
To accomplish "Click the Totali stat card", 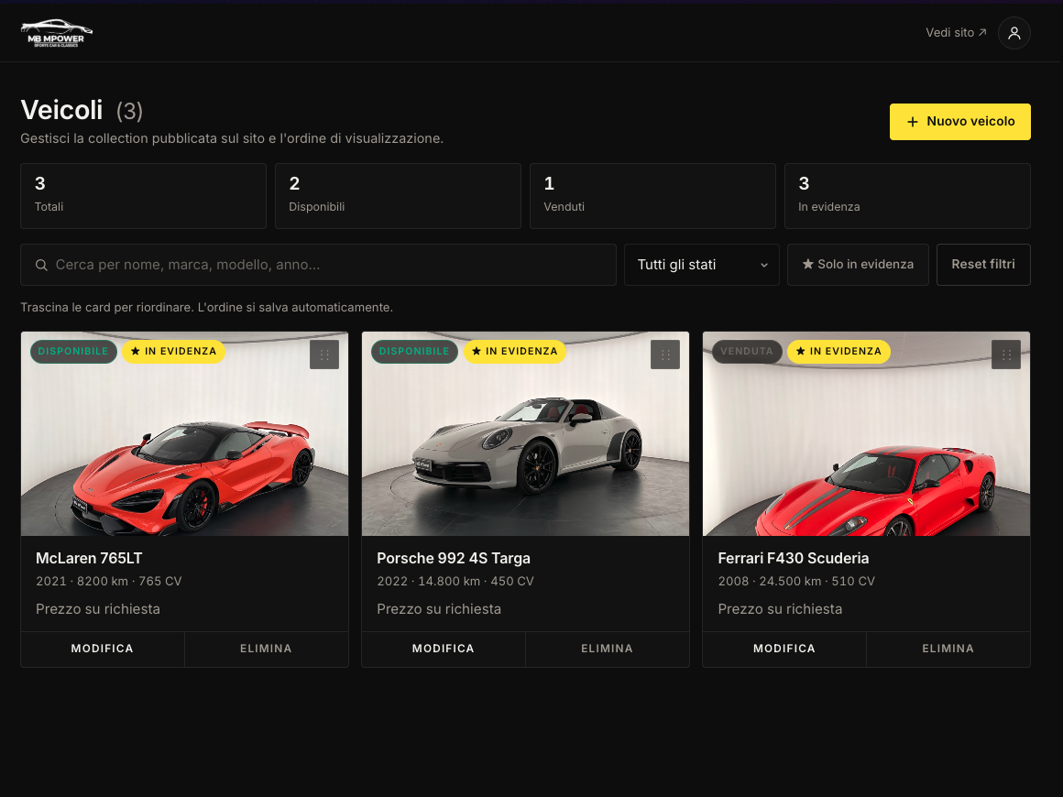I will tap(143, 196).
